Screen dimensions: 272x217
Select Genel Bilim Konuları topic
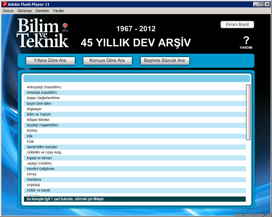(135, 147)
